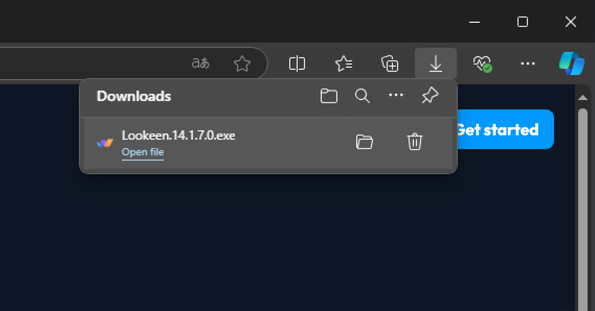Select the Lookeen.14.1.7.0.exe download entry
The height and width of the screenshot is (311, 595).
pos(268,143)
